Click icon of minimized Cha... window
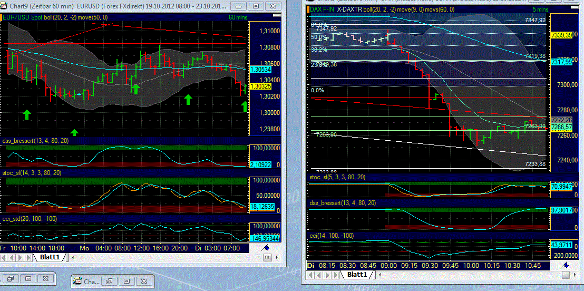 (78, 282)
